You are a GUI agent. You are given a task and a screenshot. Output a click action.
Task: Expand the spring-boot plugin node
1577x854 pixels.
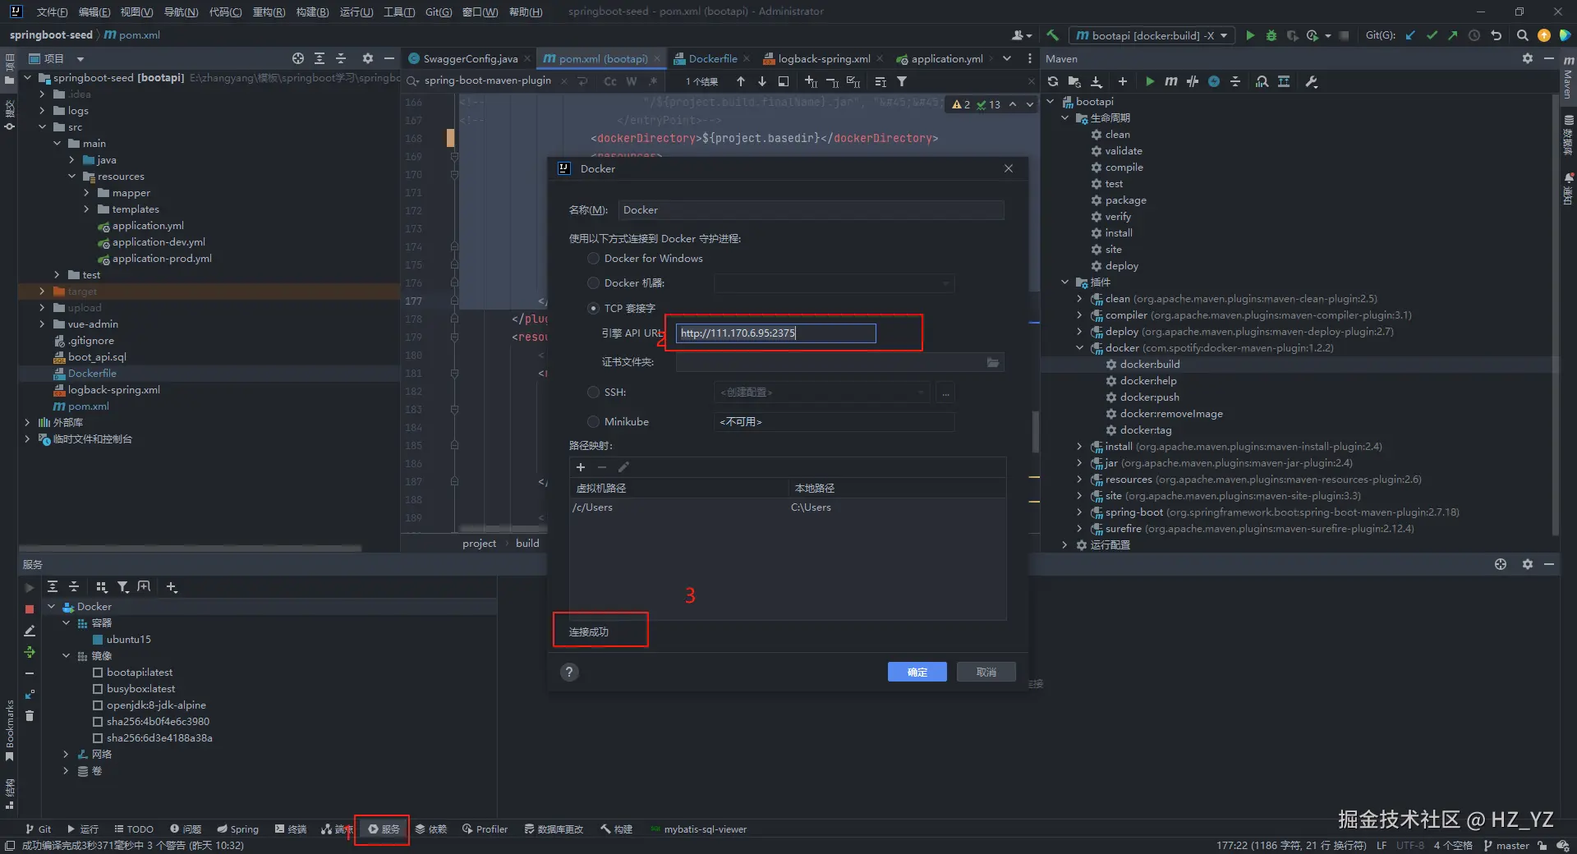(x=1080, y=512)
